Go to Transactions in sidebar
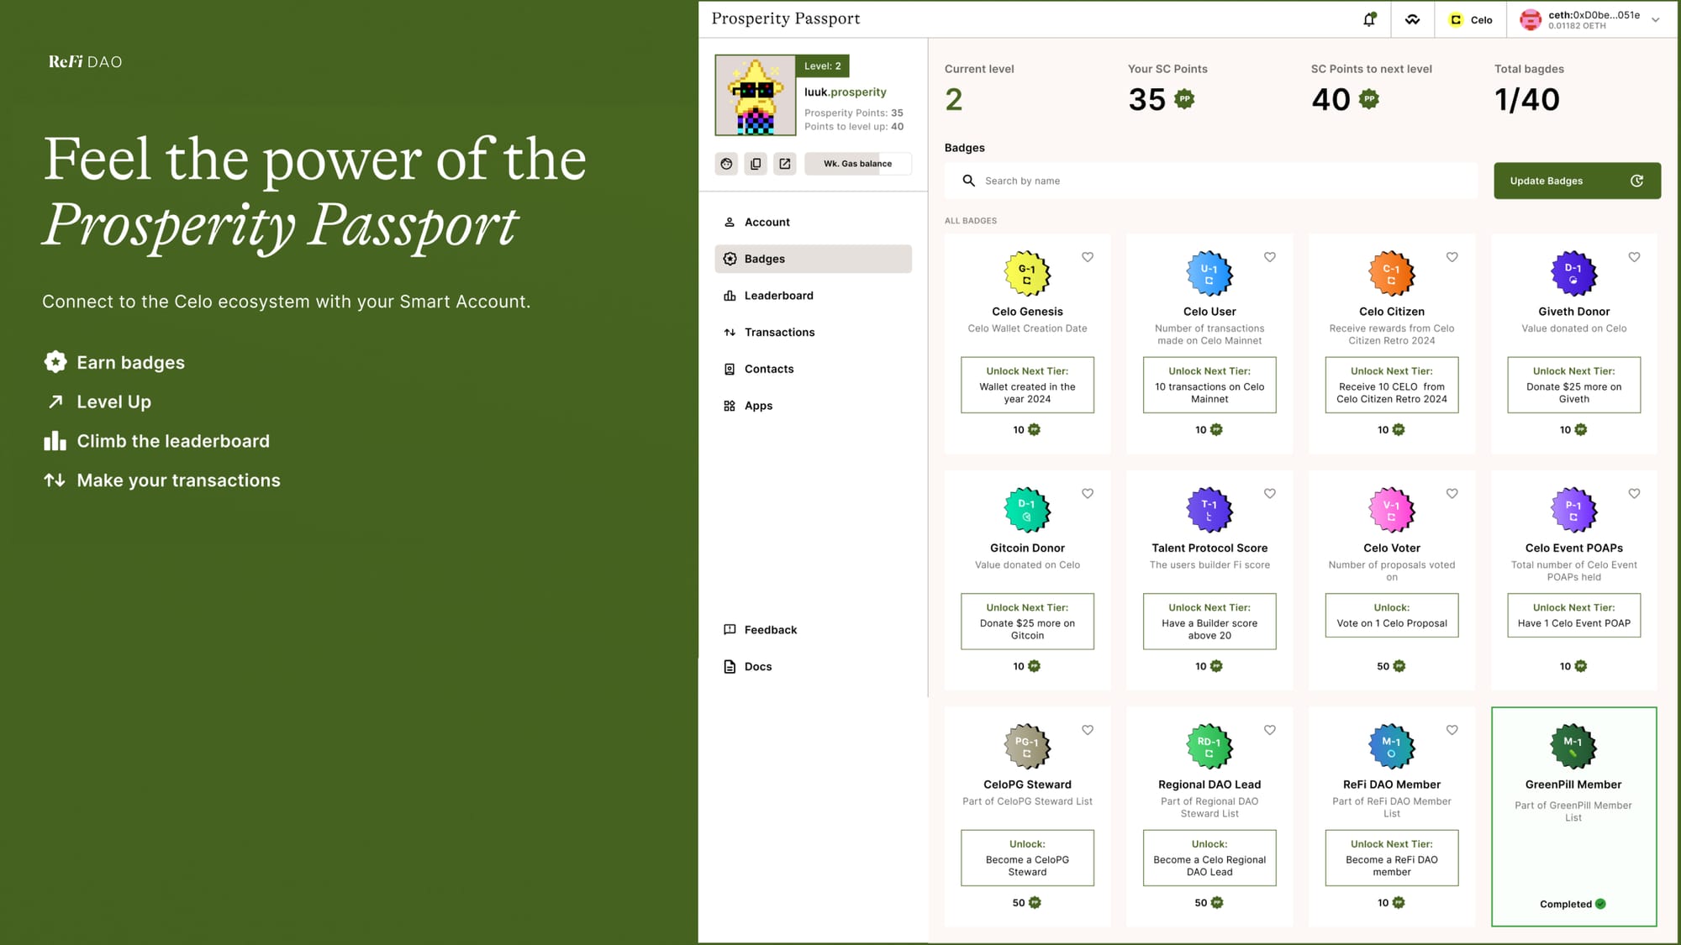Image resolution: width=1681 pixels, height=945 pixels. (779, 333)
